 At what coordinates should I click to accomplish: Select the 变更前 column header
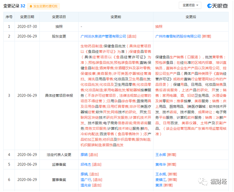(x=116, y=17)
